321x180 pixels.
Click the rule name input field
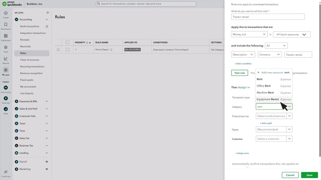(x=268, y=17)
